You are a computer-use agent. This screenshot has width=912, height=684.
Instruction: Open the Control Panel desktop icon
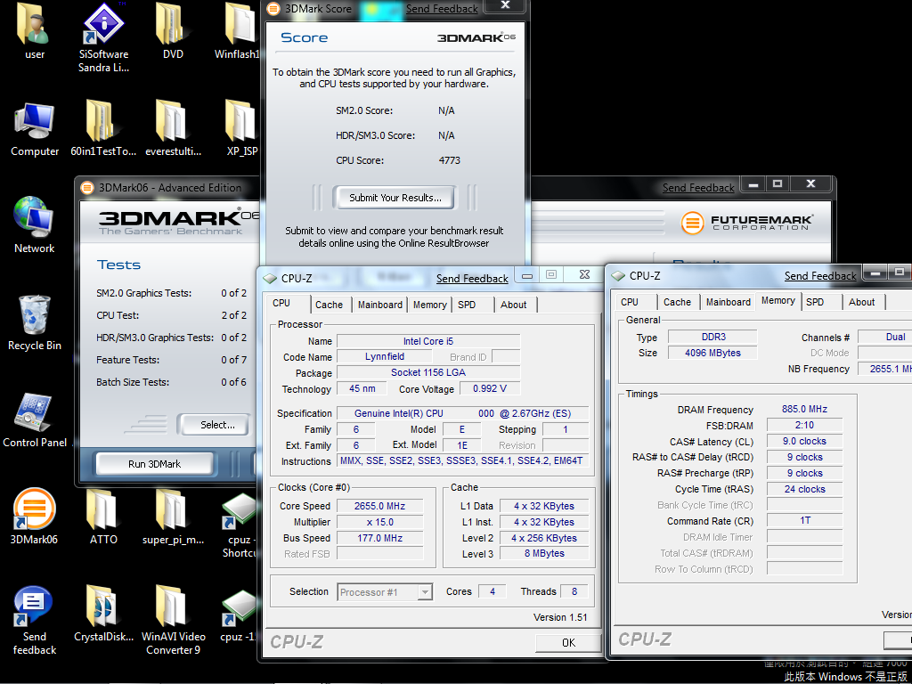pos(35,420)
